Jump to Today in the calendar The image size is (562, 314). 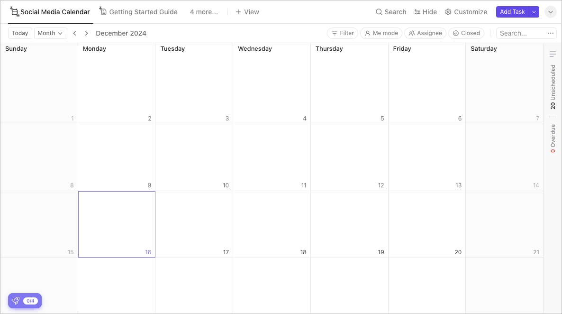click(x=20, y=33)
